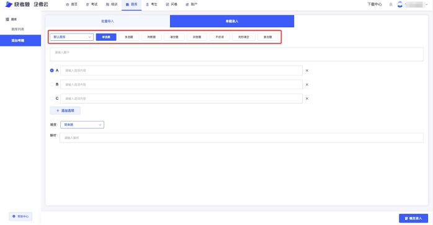Select 完形填空 question type
Image resolution: width=433 pixels, height=225 pixels.
pyautogui.click(x=244, y=37)
